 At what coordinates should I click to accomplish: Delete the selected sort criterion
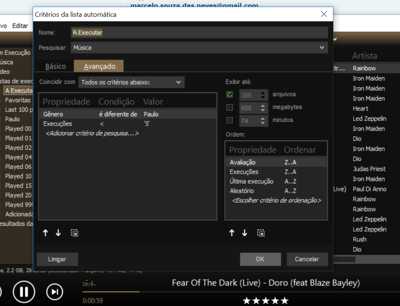(261, 233)
